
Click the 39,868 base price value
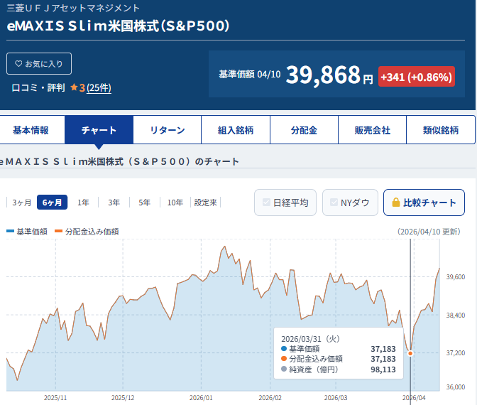323,75
